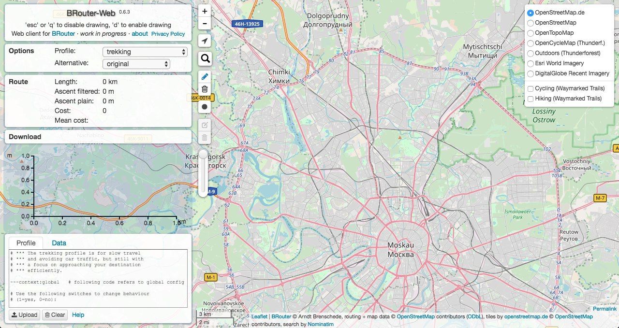Activate the blue pencil draw-route tool
The height and width of the screenshot is (328, 619).
point(205,76)
